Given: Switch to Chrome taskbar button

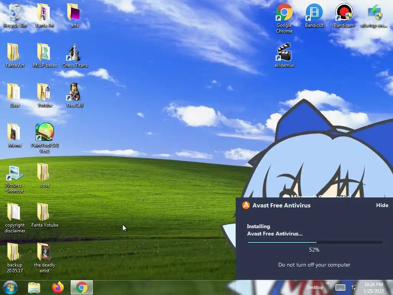Looking at the screenshot, I should pyautogui.click(x=82, y=287).
